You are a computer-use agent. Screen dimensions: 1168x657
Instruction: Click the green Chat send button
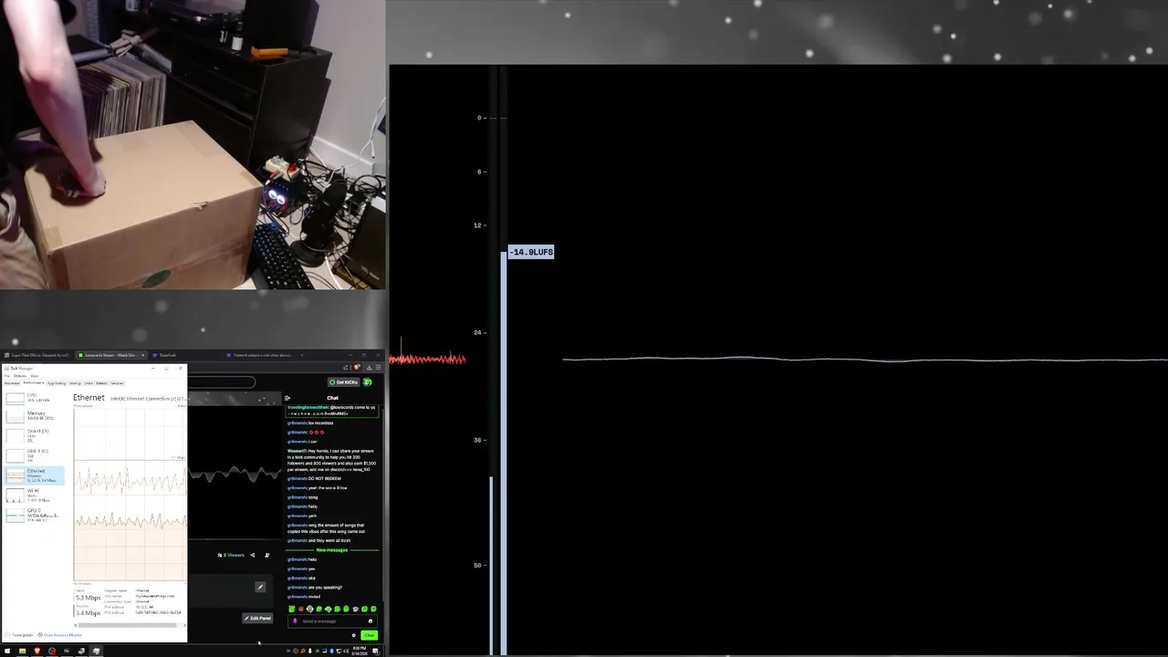click(369, 635)
